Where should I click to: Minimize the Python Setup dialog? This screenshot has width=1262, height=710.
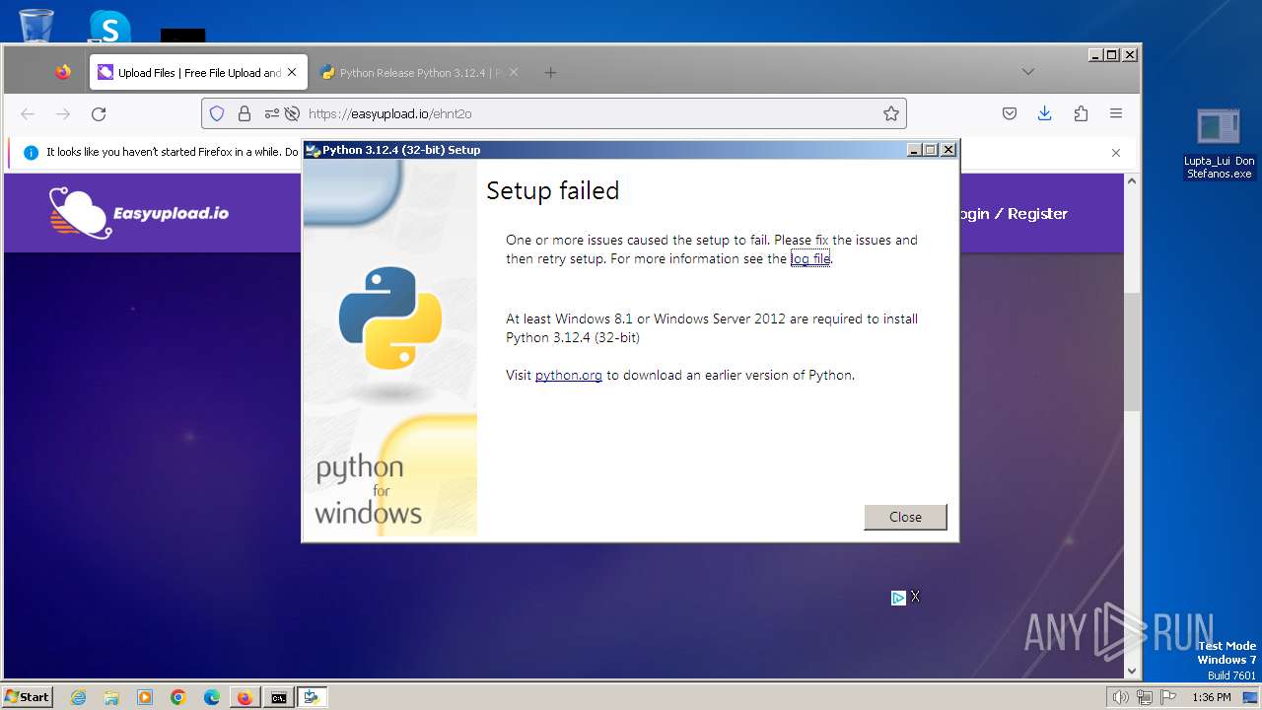[x=914, y=150]
